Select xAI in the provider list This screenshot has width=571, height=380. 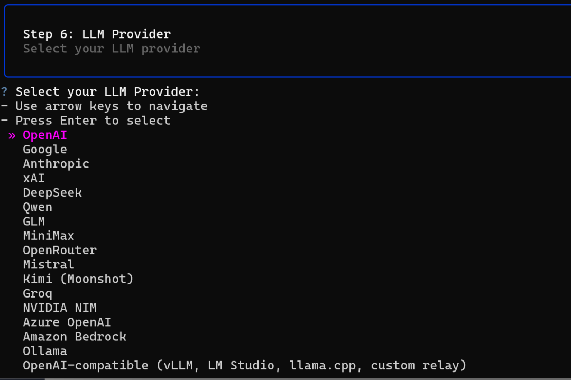click(x=34, y=178)
